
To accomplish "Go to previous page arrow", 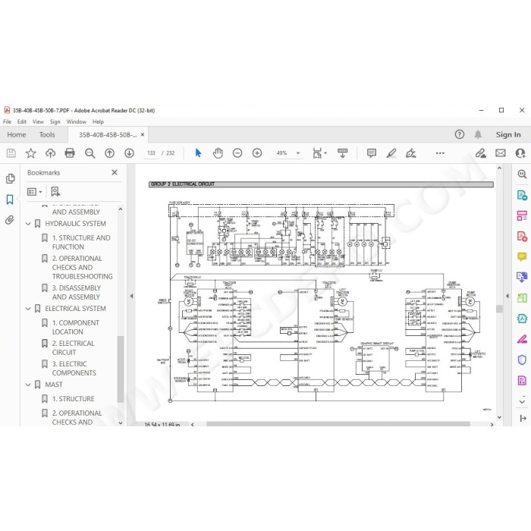I will tap(109, 153).
